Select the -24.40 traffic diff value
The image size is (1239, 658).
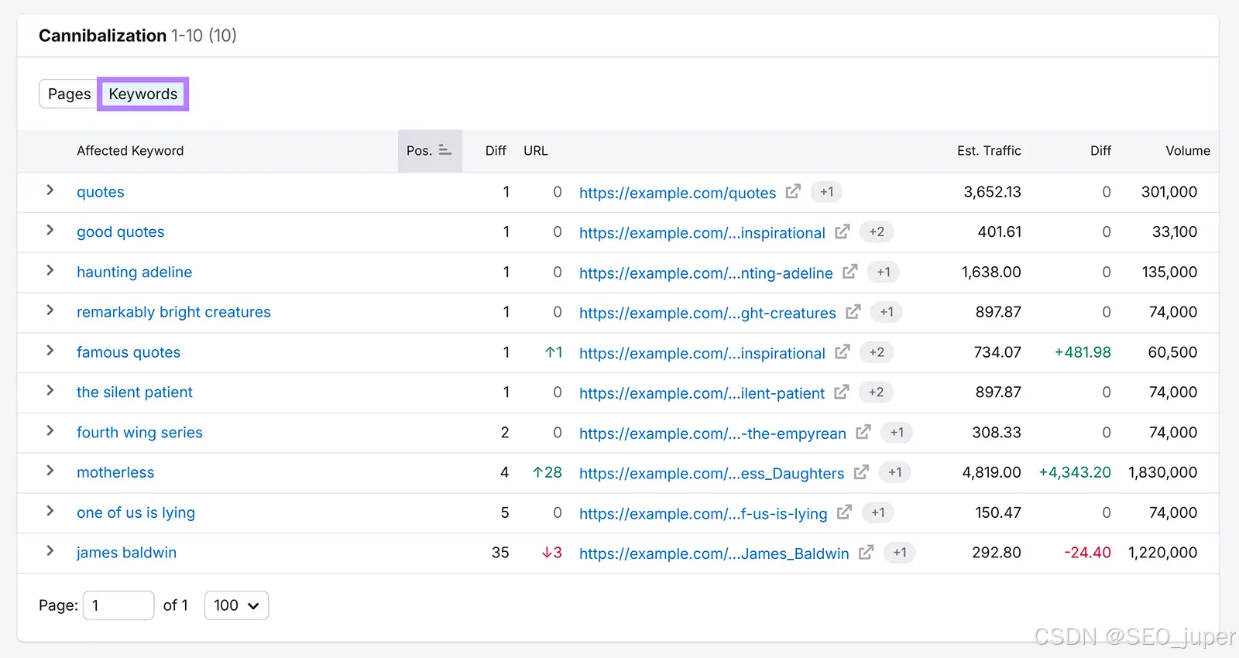click(1087, 553)
